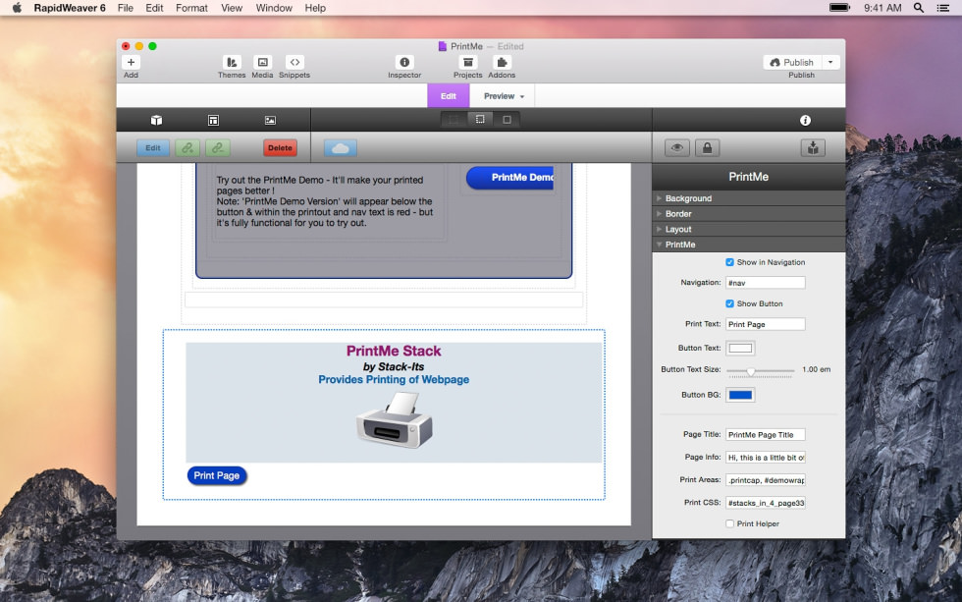Click the Add page plus icon
The height and width of the screenshot is (602, 962).
(131, 62)
